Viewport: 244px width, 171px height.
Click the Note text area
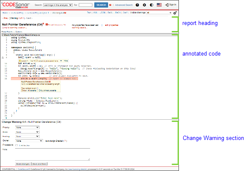(53, 154)
